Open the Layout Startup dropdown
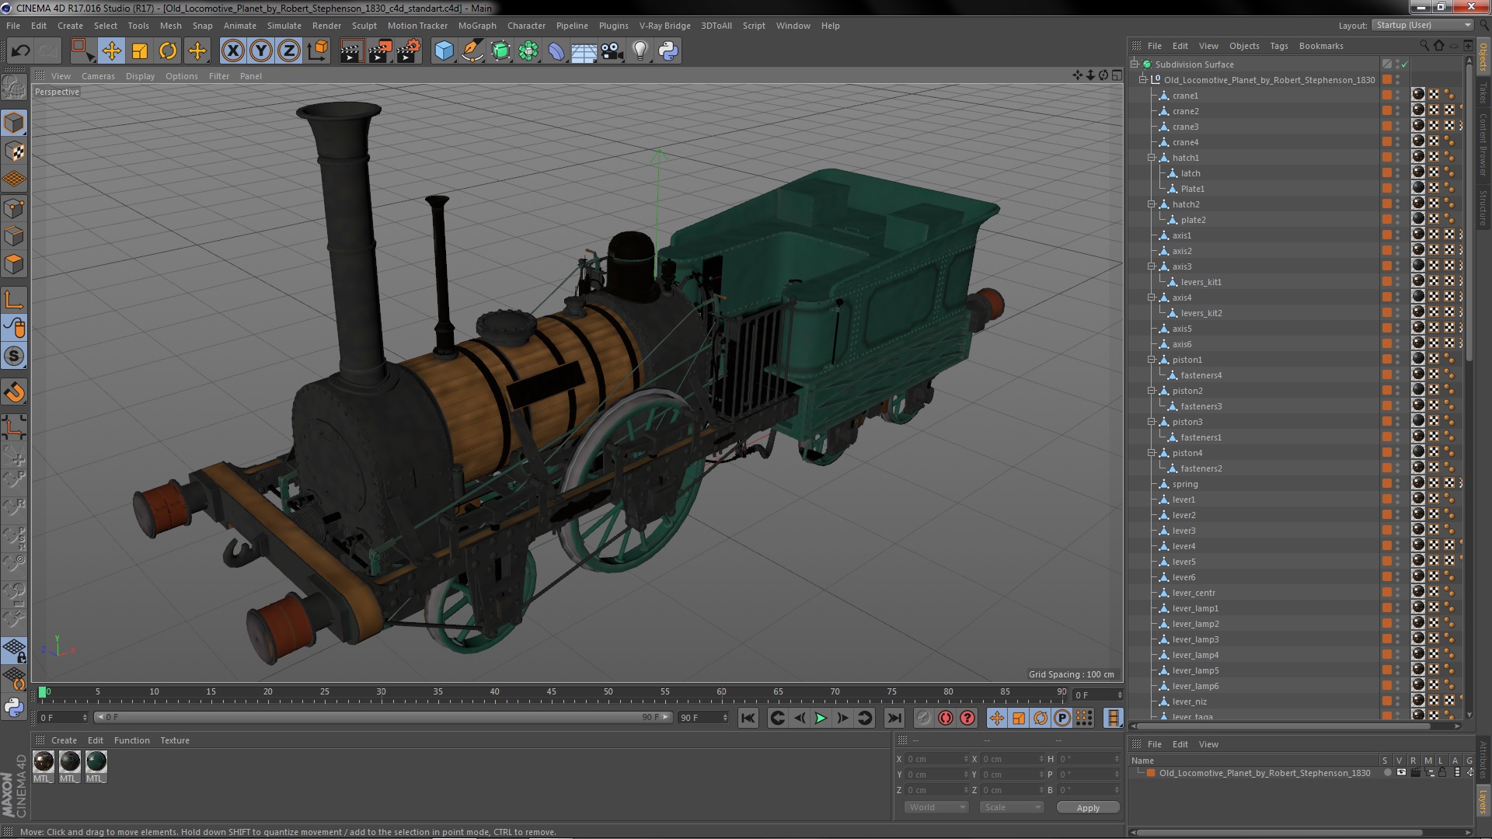This screenshot has height=839, width=1492. tap(1422, 26)
